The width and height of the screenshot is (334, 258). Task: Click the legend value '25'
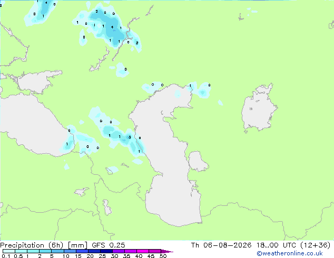[x=102, y=256]
